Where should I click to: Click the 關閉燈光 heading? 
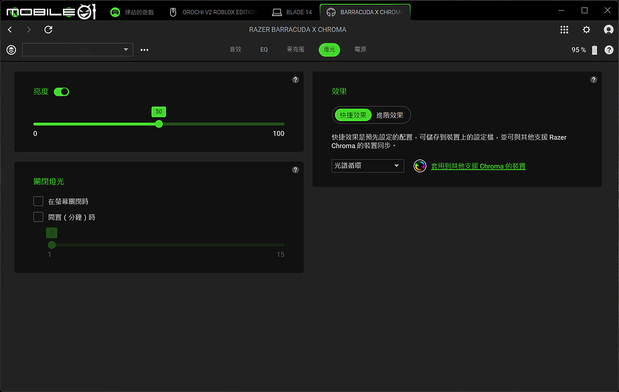[48, 182]
